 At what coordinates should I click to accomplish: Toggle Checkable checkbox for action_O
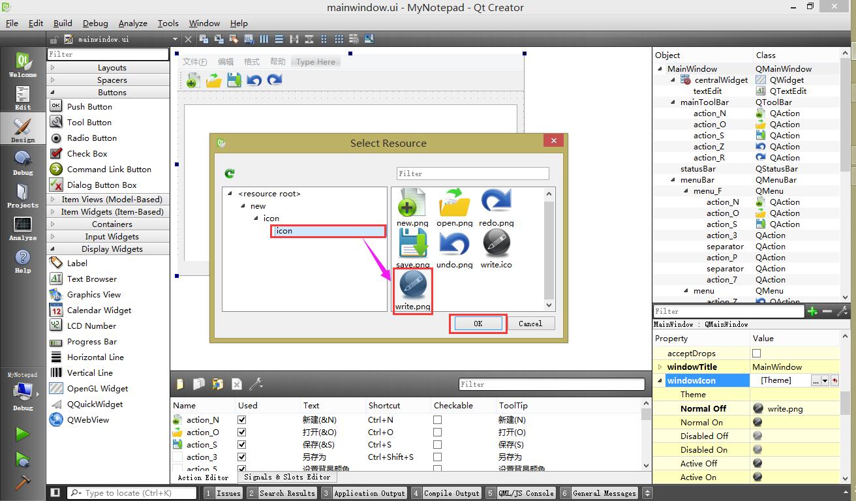tap(438, 433)
